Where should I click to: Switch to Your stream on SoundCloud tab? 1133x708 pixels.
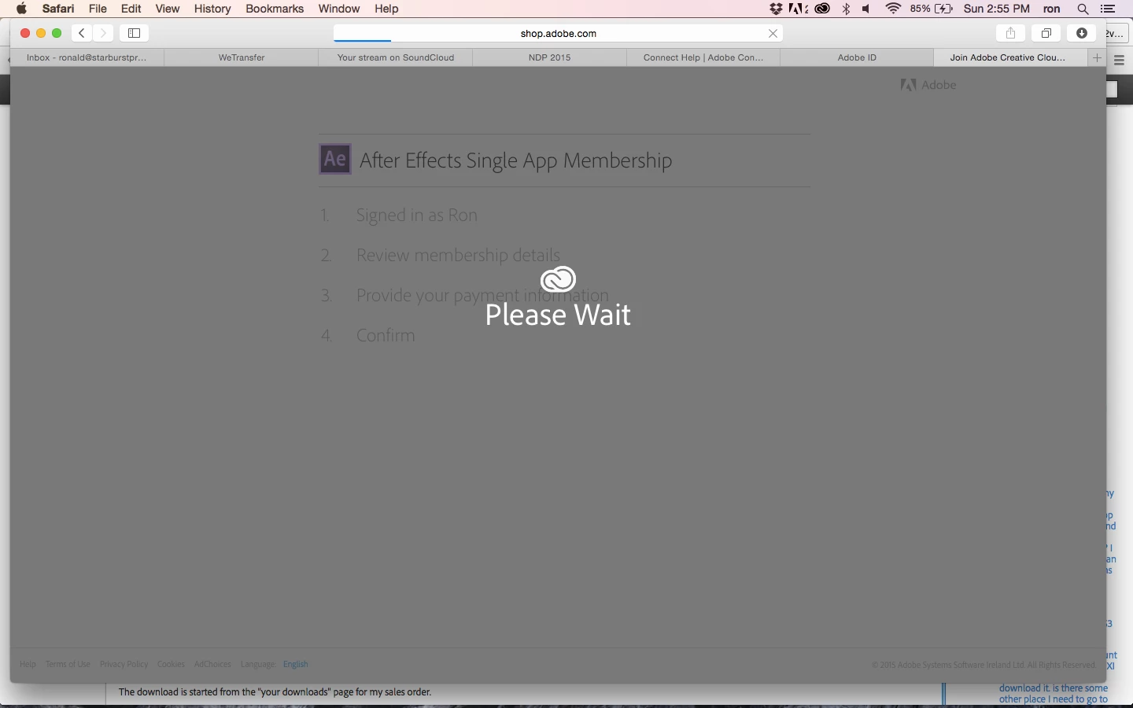tap(396, 57)
